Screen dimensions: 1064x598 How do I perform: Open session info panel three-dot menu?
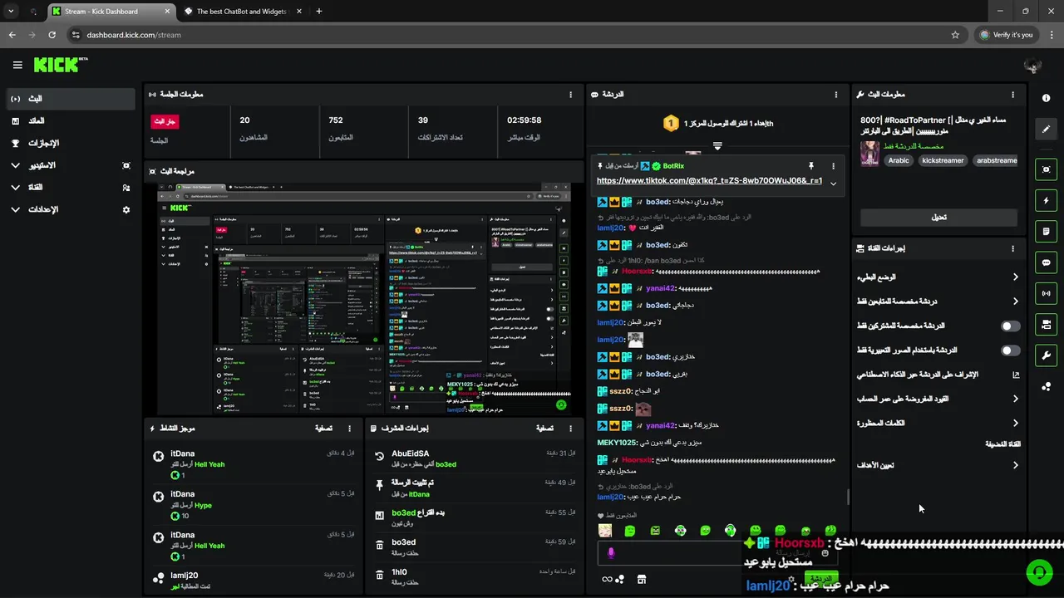tap(570, 95)
